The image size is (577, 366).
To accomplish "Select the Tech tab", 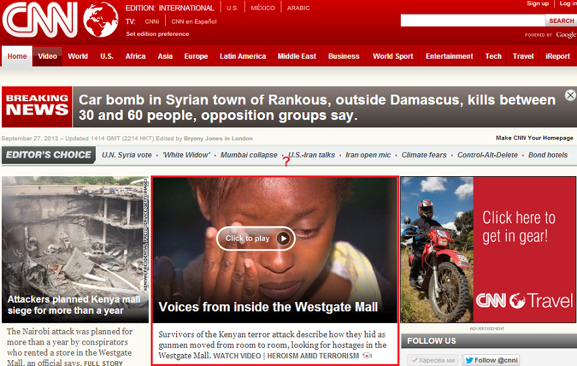I will (x=493, y=56).
